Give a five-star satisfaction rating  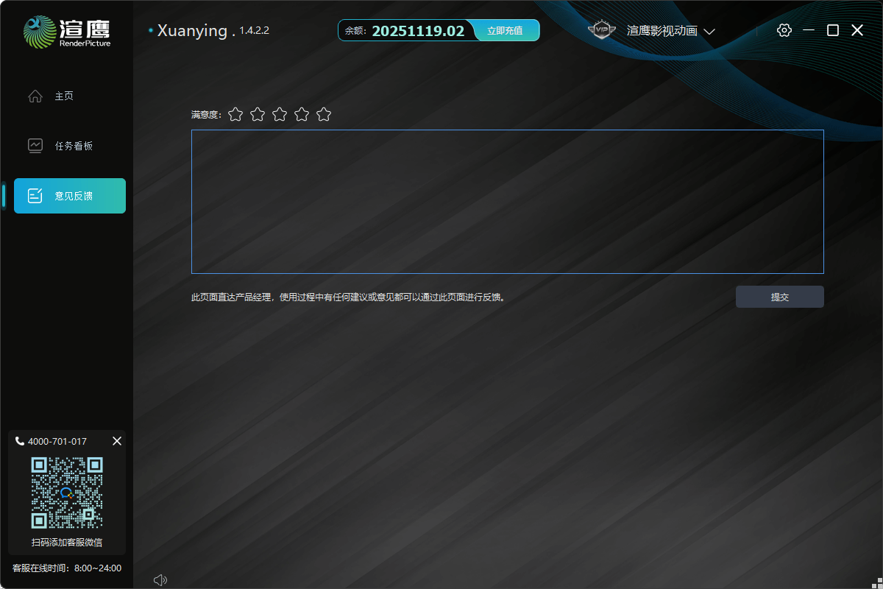(x=324, y=114)
